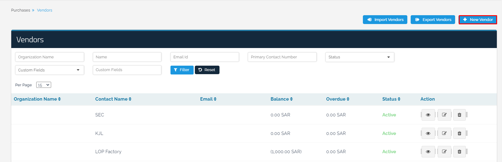Open the Custom Fields dropdown
The image size is (502, 162).
(x=49, y=70)
